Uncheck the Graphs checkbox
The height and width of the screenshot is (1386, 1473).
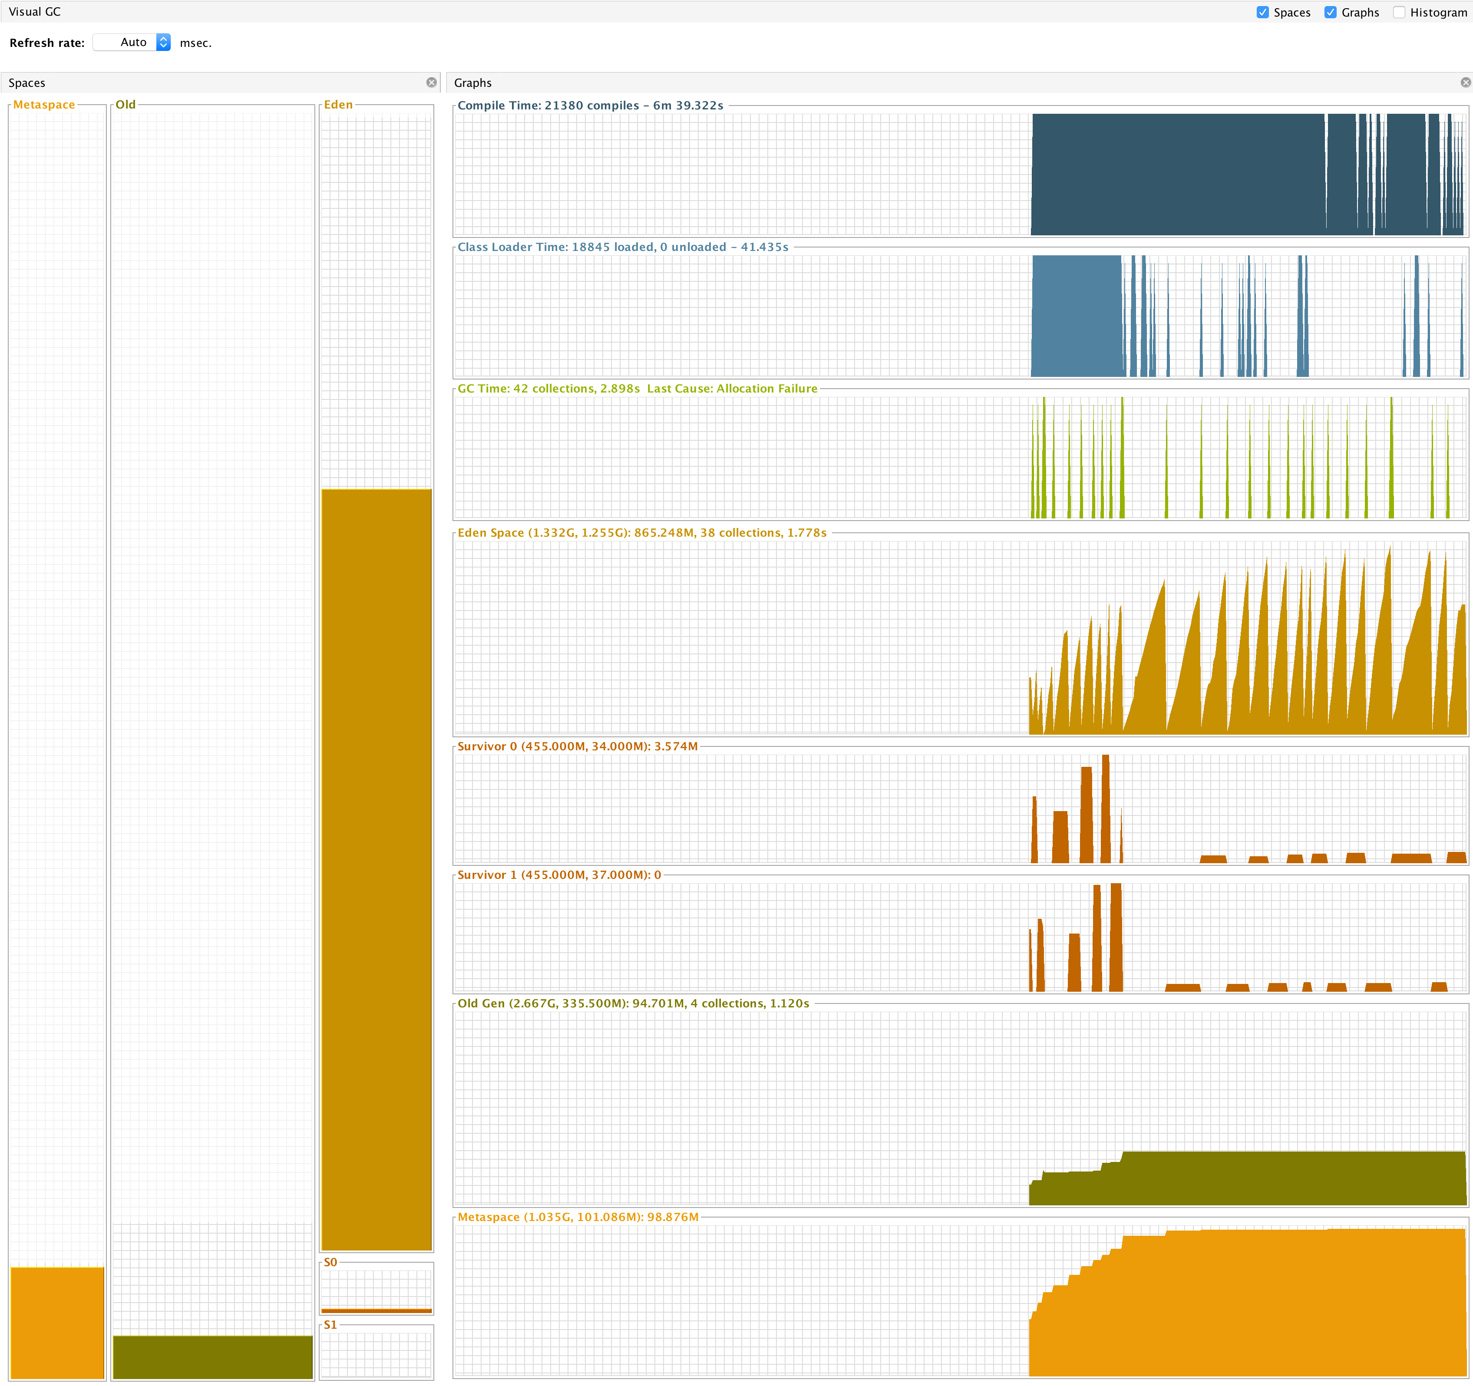(1330, 12)
